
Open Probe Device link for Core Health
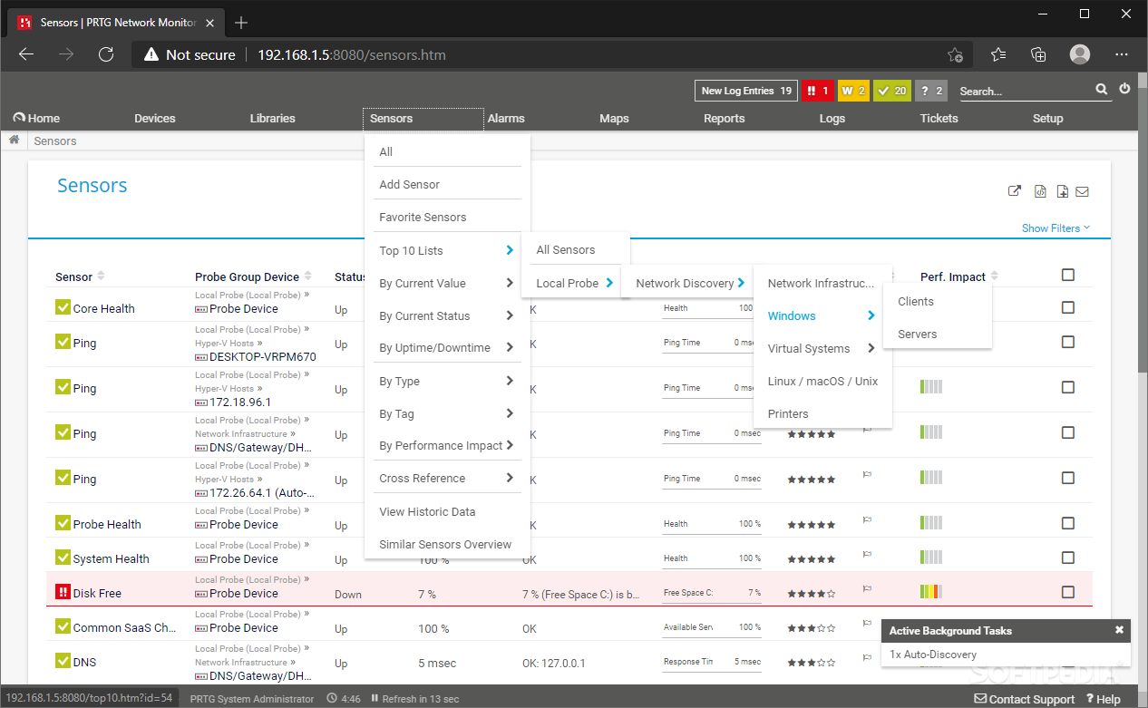click(243, 308)
